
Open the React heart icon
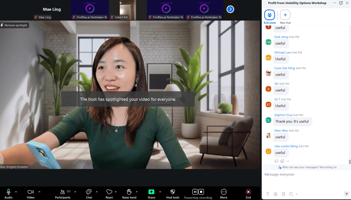[x=109, y=192]
